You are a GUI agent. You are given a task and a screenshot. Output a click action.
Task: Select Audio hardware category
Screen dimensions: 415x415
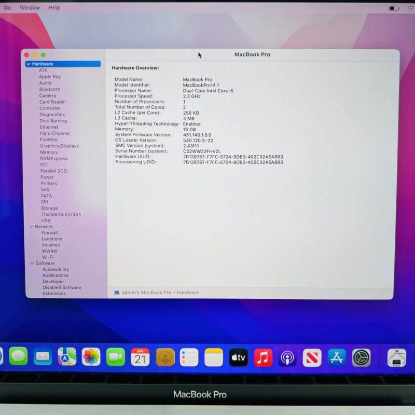click(x=45, y=83)
